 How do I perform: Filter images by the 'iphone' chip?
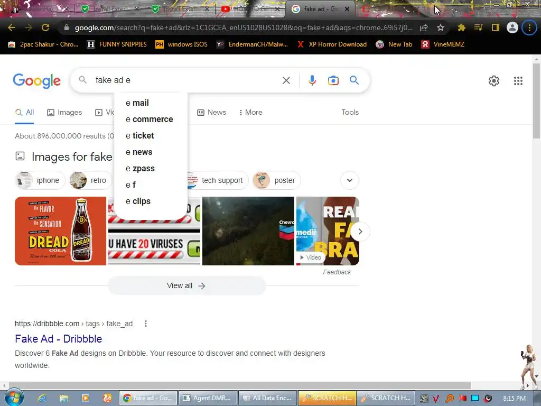[x=40, y=180]
